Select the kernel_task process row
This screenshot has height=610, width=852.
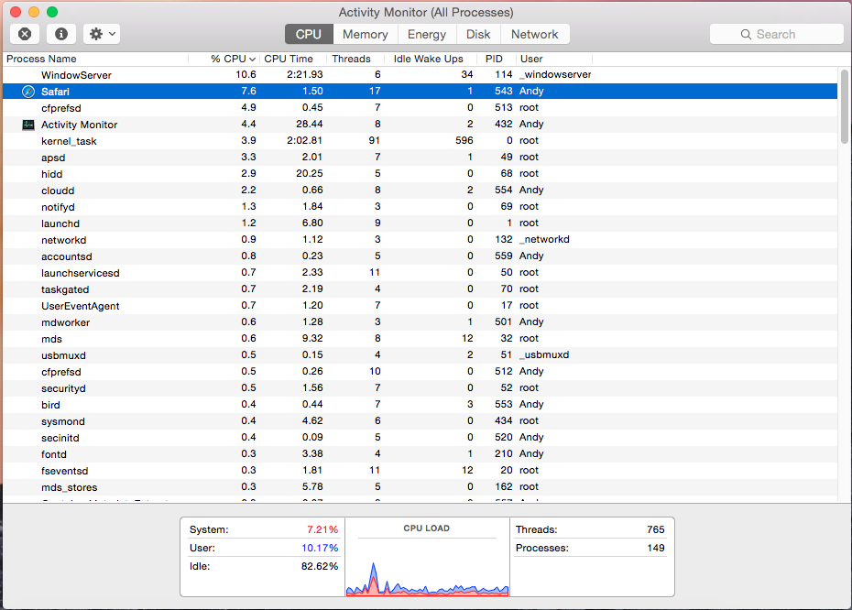(420, 141)
